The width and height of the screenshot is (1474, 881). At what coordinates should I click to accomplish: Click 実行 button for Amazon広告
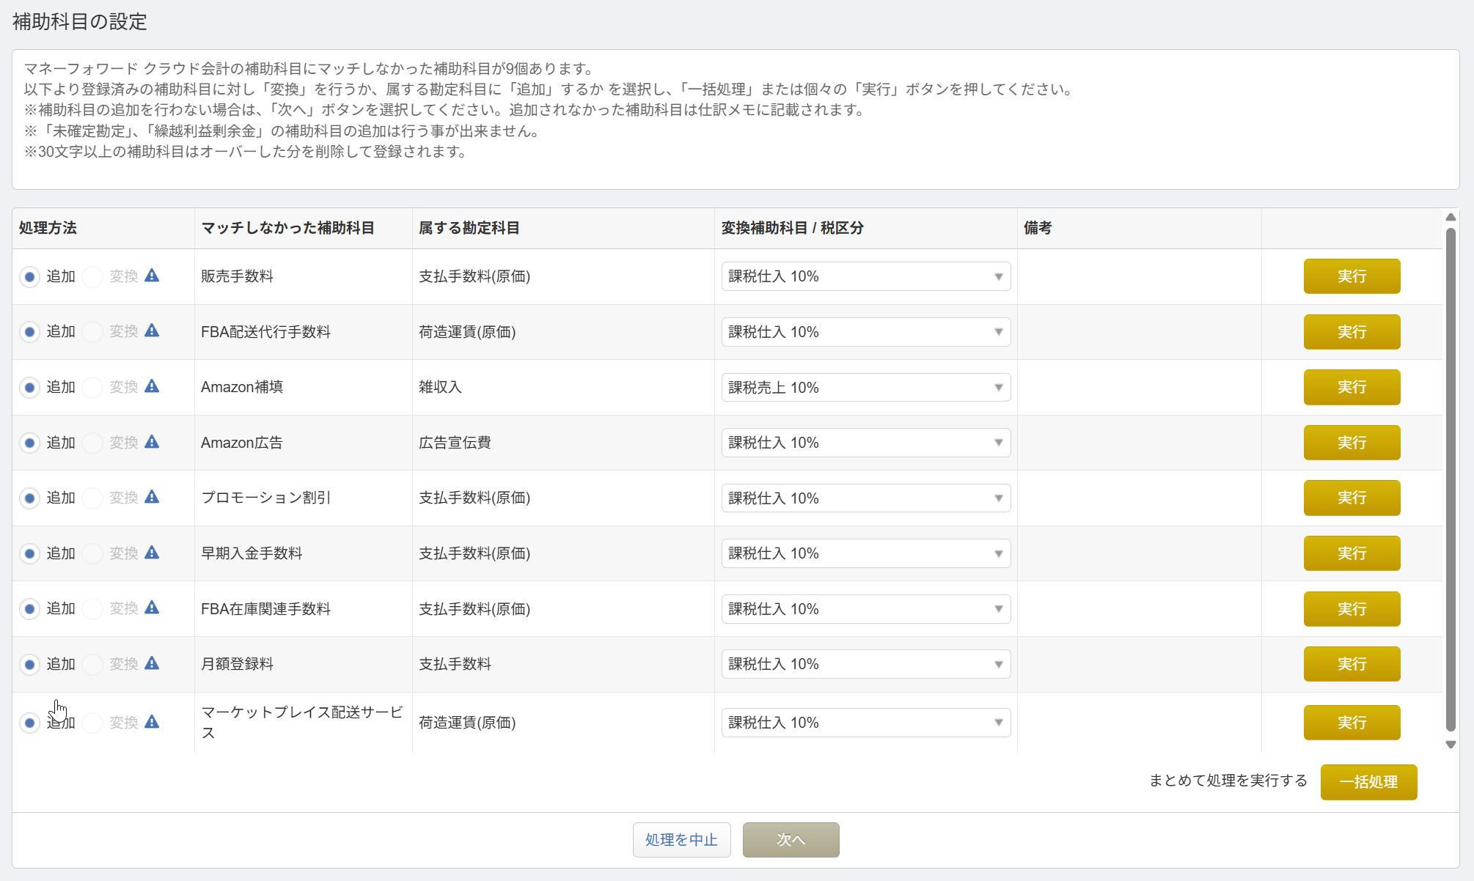[1352, 443]
